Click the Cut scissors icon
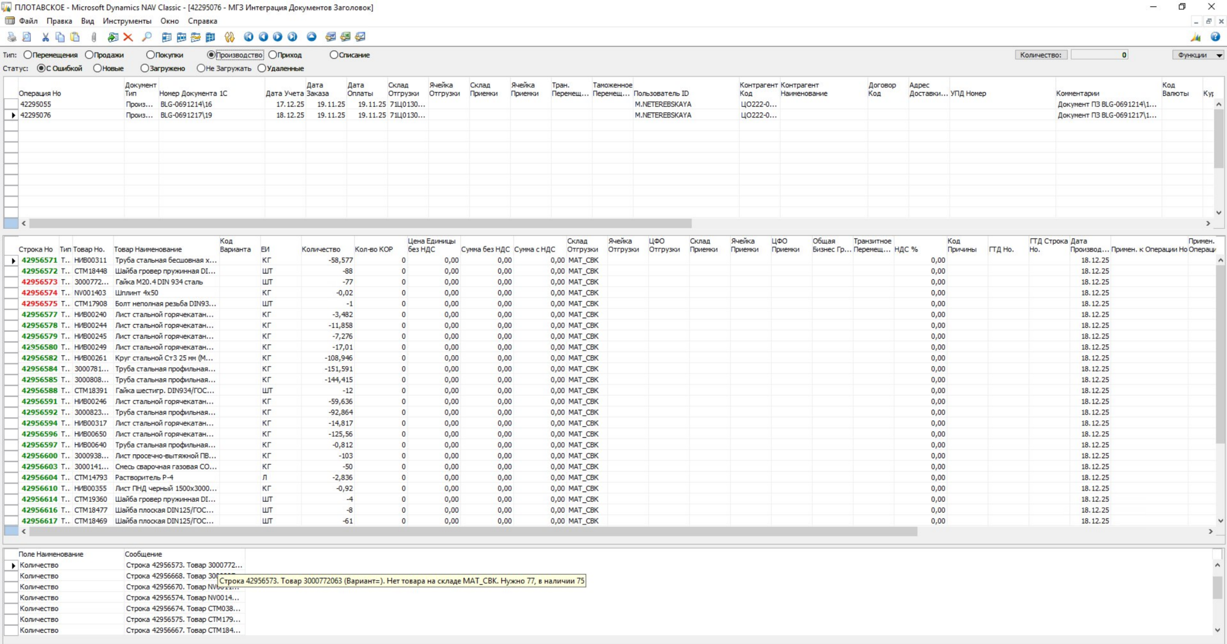The height and width of the screenshot is (644, 1227). (45, 37)
